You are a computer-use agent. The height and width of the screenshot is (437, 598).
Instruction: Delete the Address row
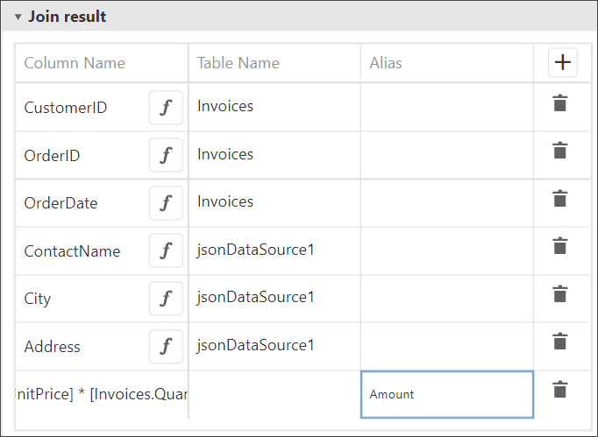tap(560, 342)
